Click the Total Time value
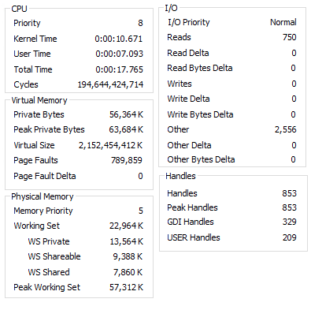Viewport: 311px width, 310px height. 119,69
